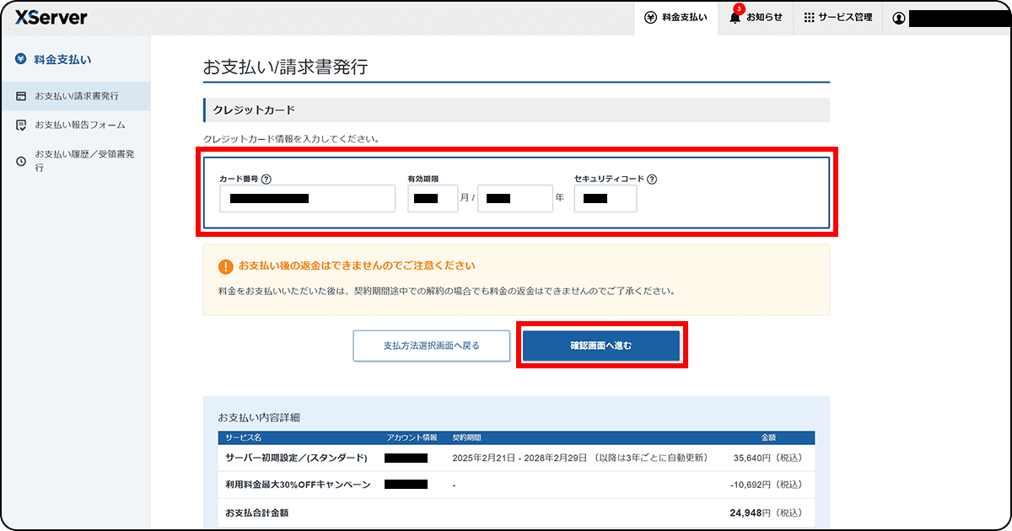This screenshot has width=1012, height=531.
Task: Click the sidebar 料金支払い yen circle icon
Action: click(x=21, y=59)
